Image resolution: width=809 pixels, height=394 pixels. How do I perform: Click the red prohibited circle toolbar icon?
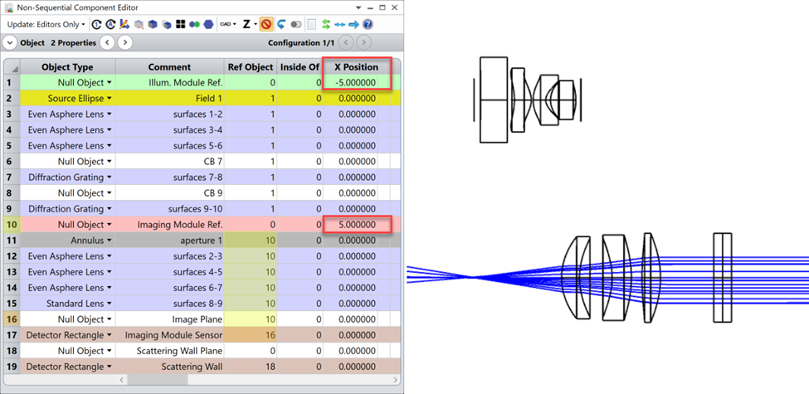pos(266,25)
